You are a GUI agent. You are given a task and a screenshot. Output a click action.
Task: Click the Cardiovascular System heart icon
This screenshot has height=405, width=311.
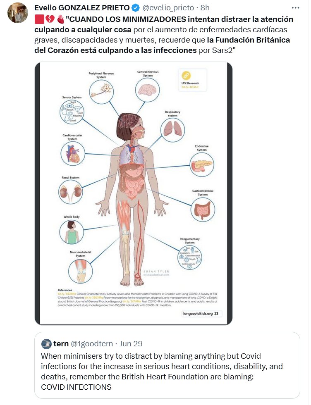point(73,154)
